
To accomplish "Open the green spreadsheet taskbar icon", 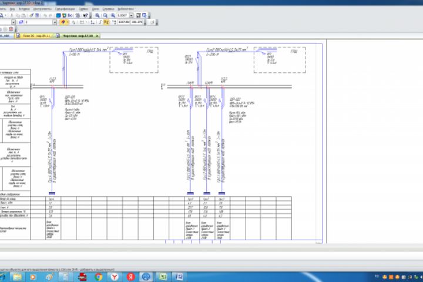I will point(163,277).
